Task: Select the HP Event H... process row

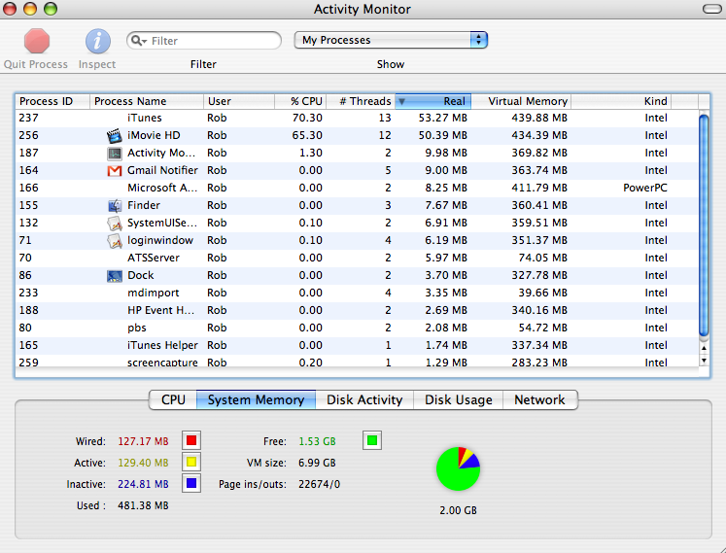Action: coord(357,311)
